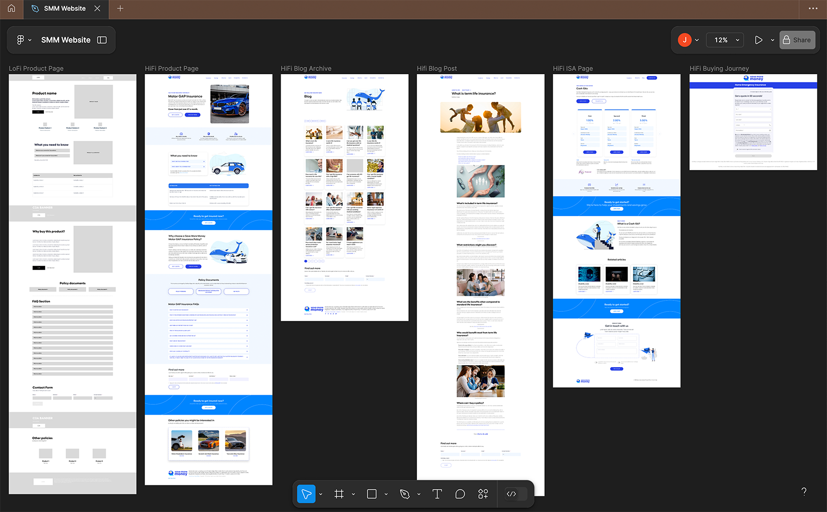This screenshot has width=827, height=512.
Task: Select the Frame tool
Action: click(x=339, y=494)
